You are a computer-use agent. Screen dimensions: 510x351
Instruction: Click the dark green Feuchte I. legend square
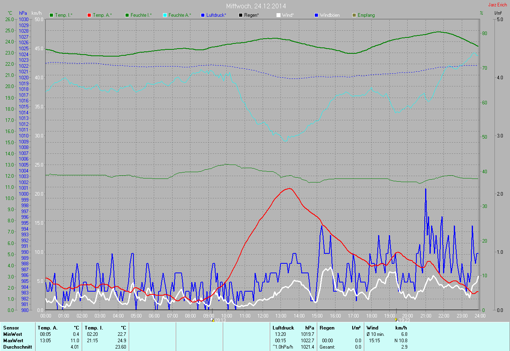click(x=127, y=15)
